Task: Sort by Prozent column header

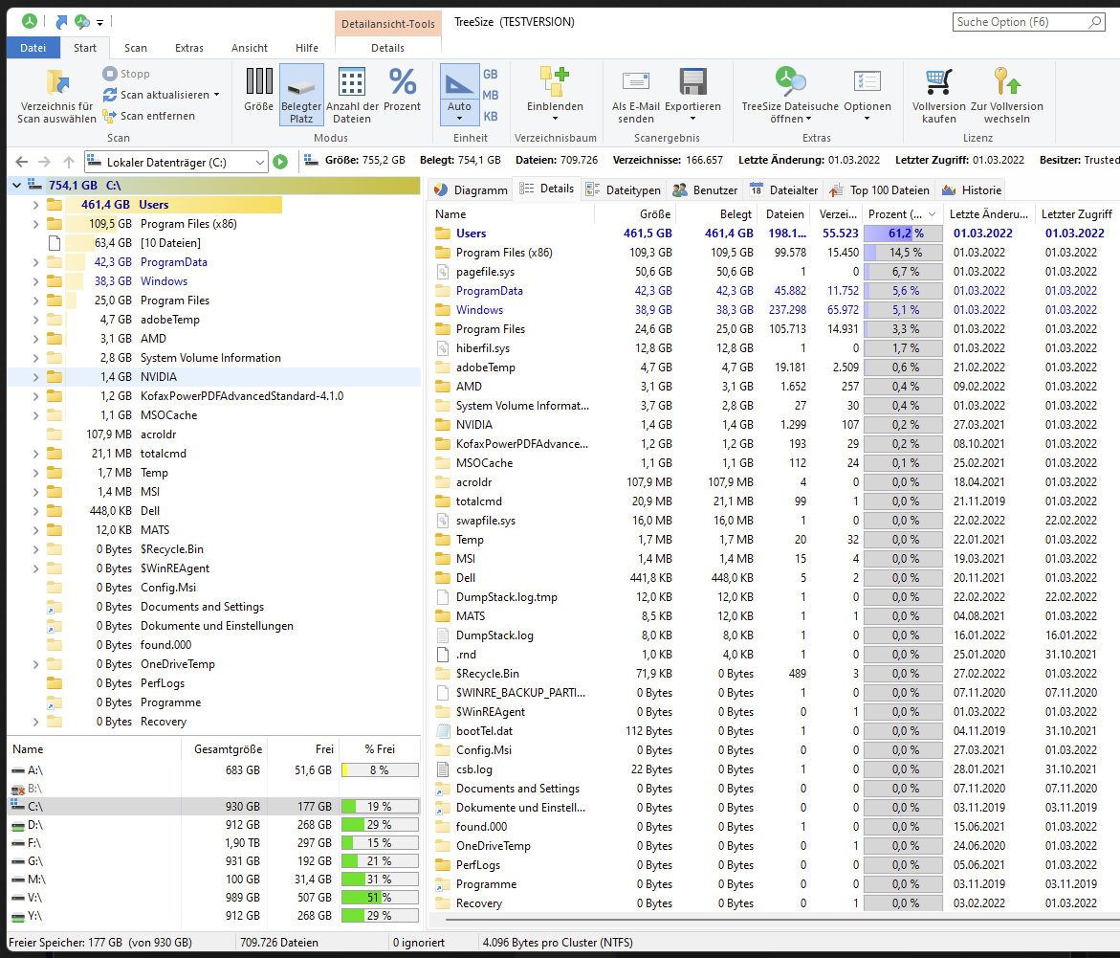Action: [x=902, y=213]
